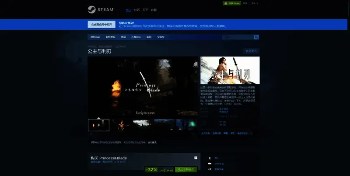Click inside the store search field

(238, 37)
